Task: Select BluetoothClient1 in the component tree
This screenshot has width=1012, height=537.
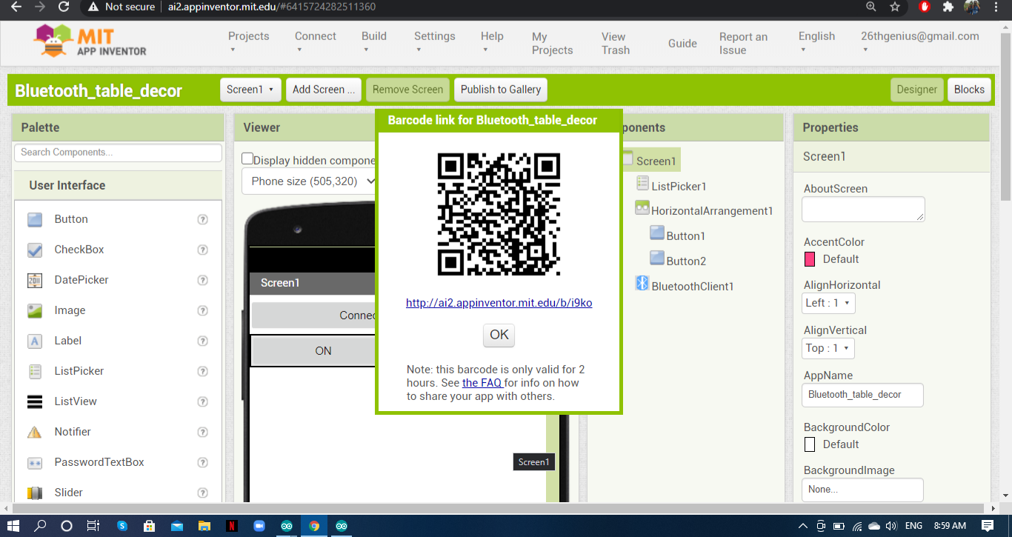Action: pos(693,287)
